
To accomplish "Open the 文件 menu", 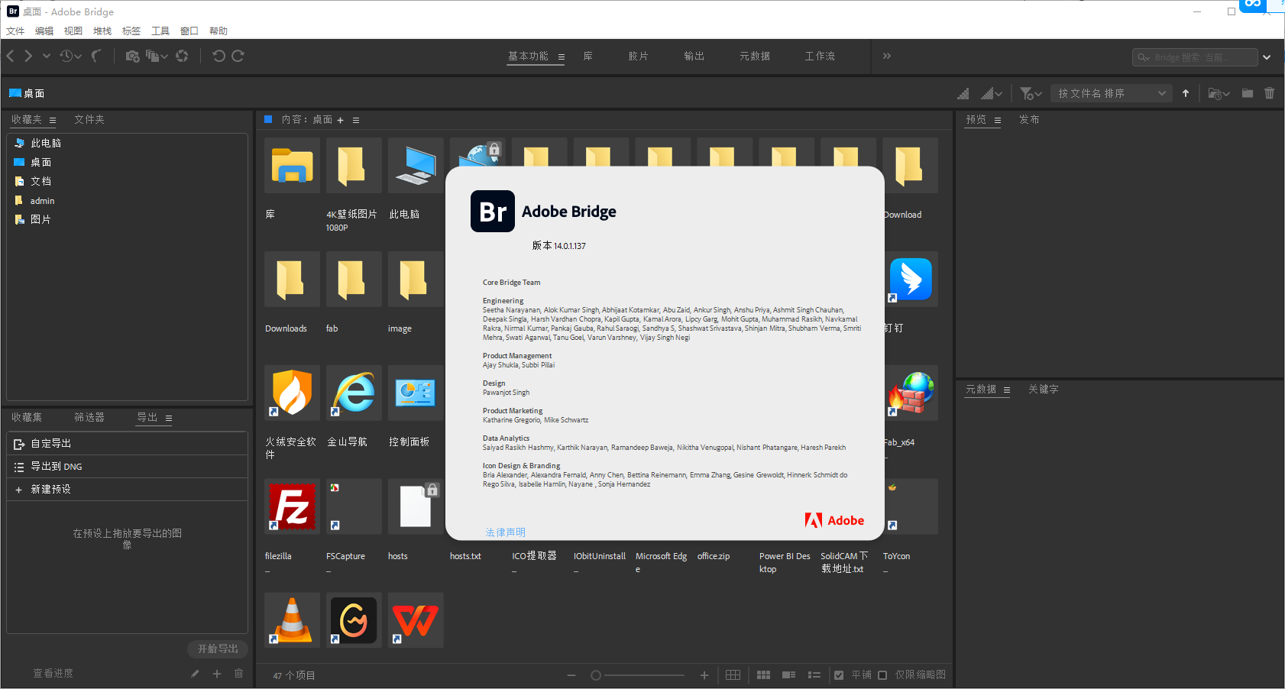I will [15, 31].
